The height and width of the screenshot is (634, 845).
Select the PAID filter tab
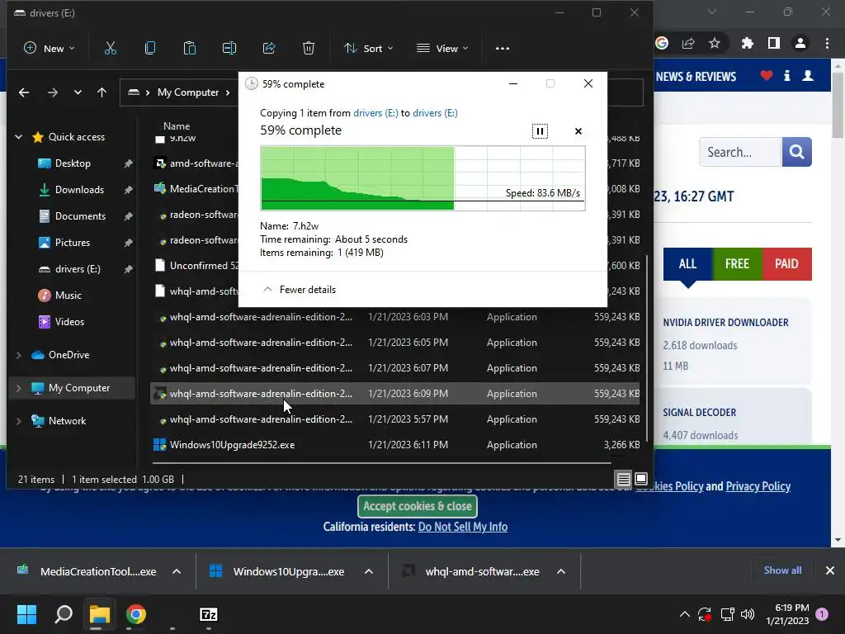tap(786, 263)
